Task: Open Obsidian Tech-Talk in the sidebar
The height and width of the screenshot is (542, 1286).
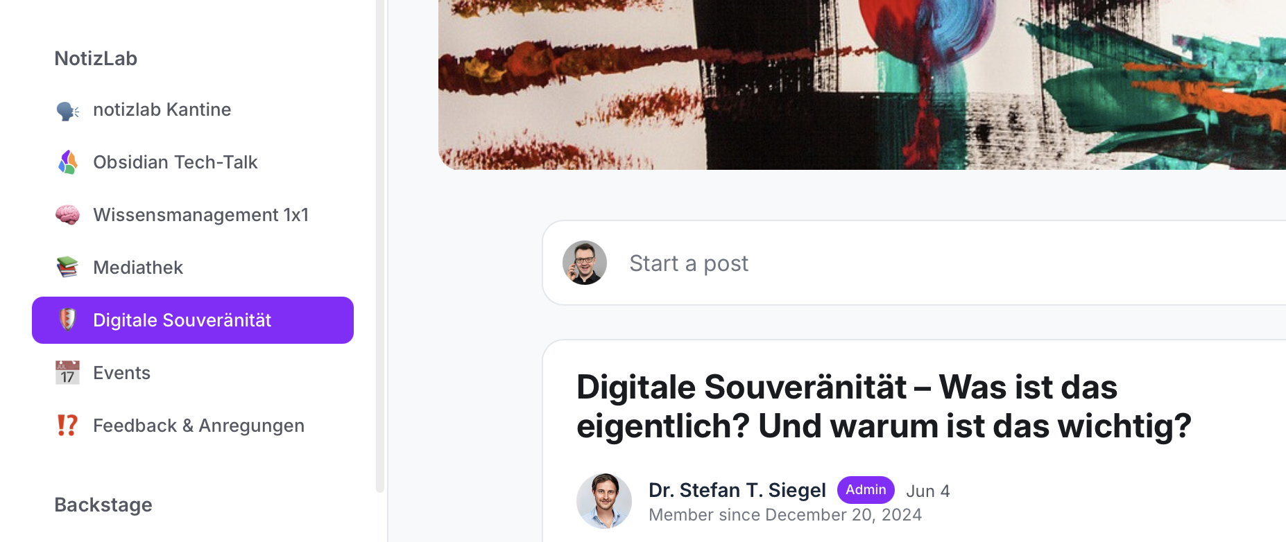Action: 193,162
